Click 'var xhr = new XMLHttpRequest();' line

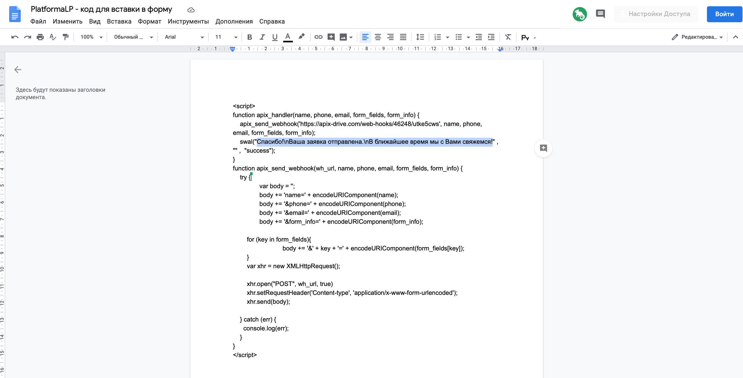[293, 266]
